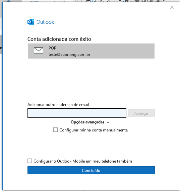Click the blue Concluído button

pos(91,170)
